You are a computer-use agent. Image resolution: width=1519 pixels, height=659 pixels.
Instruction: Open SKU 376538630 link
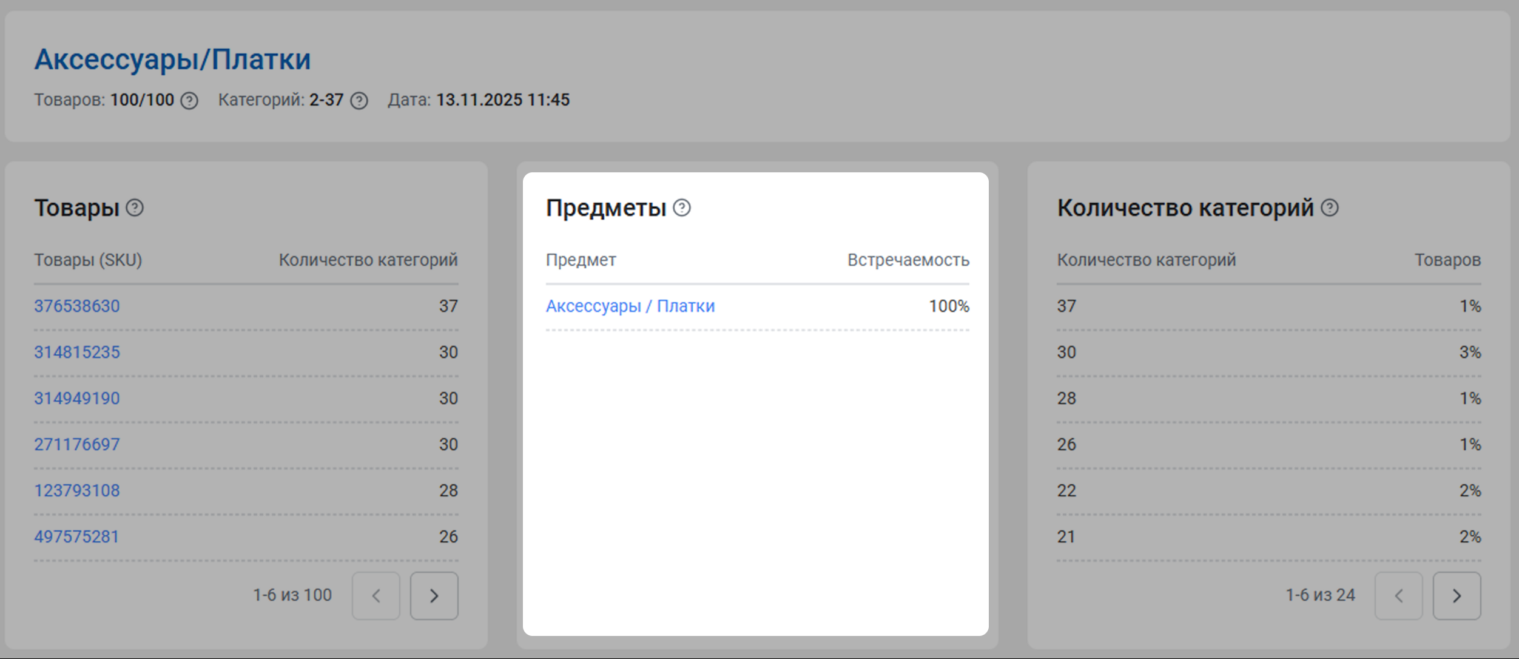click(x=77, y=306)
